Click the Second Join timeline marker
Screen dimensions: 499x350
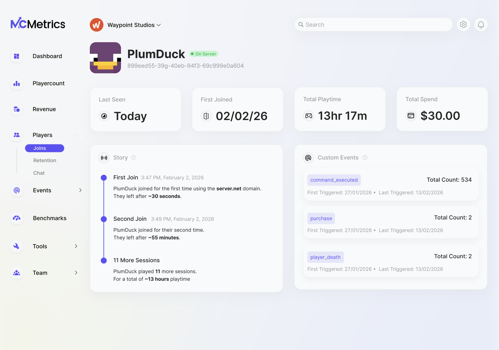(104, 219)
